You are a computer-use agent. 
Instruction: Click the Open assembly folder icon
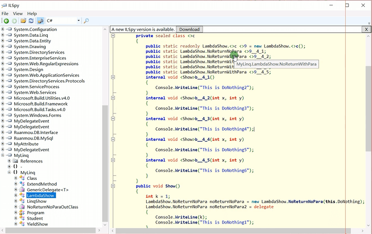coord(23,21)
